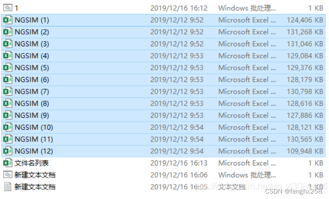Select file name NGSIM (9)
329x199 pixels.
(32, 116)
